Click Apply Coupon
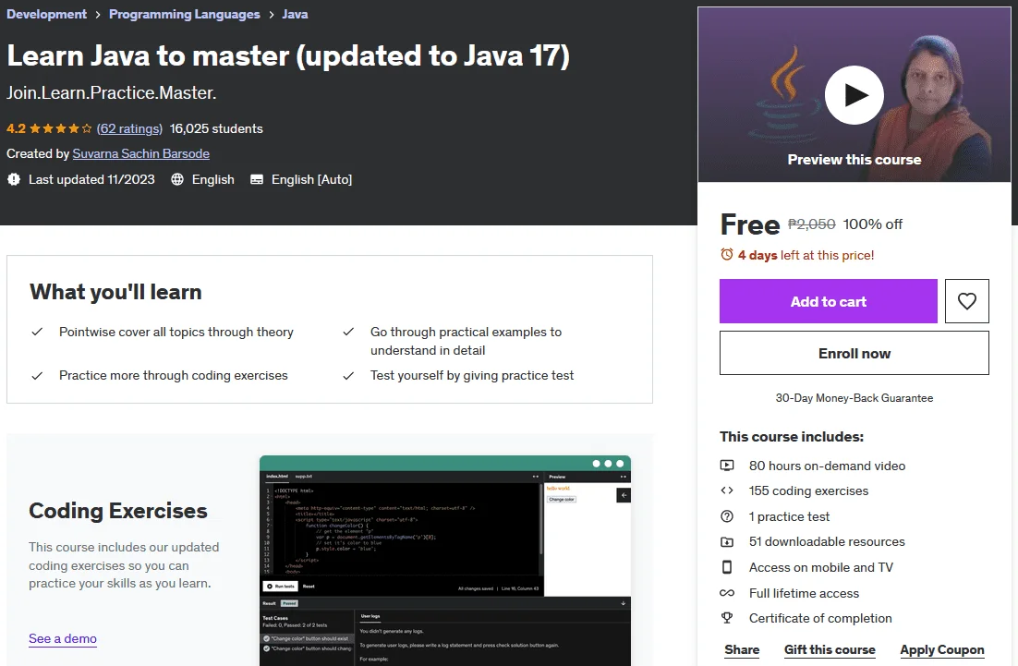The image size is (1018, 666). [x=942, y=649]
